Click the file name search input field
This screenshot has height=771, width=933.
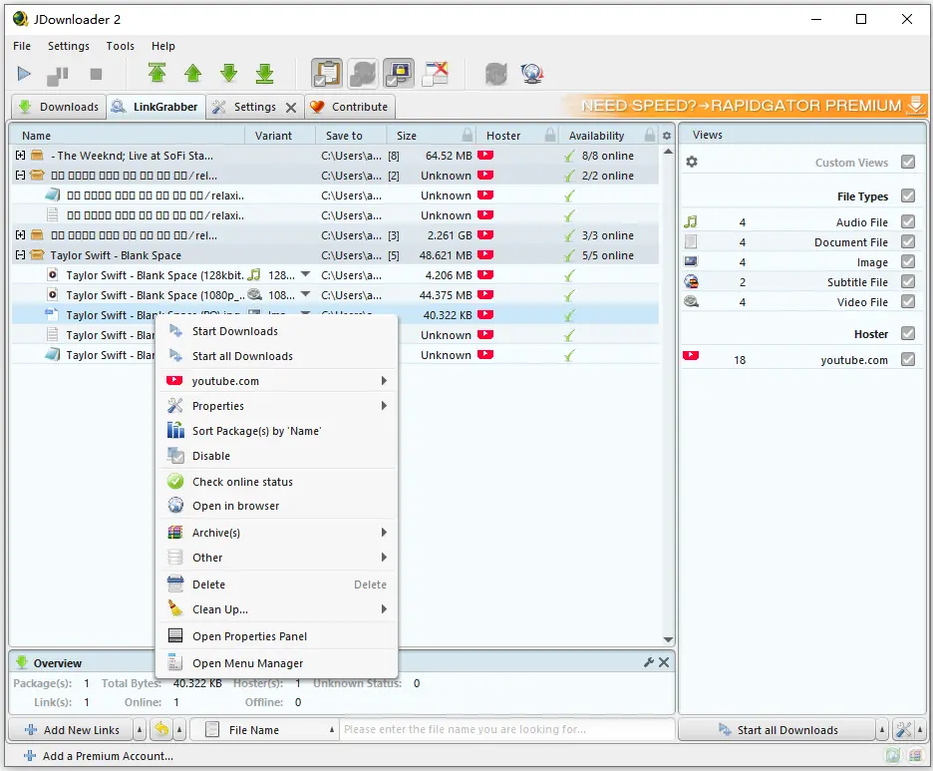(x=507, y=729)
